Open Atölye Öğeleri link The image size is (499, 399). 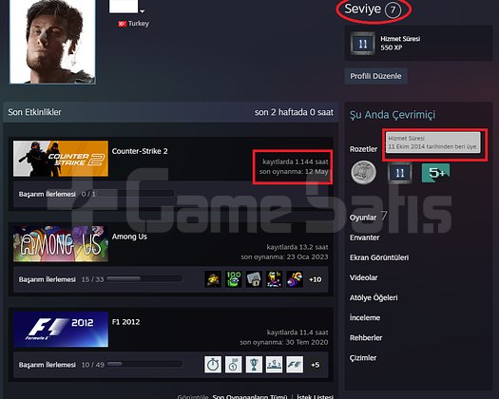[374, 297]
